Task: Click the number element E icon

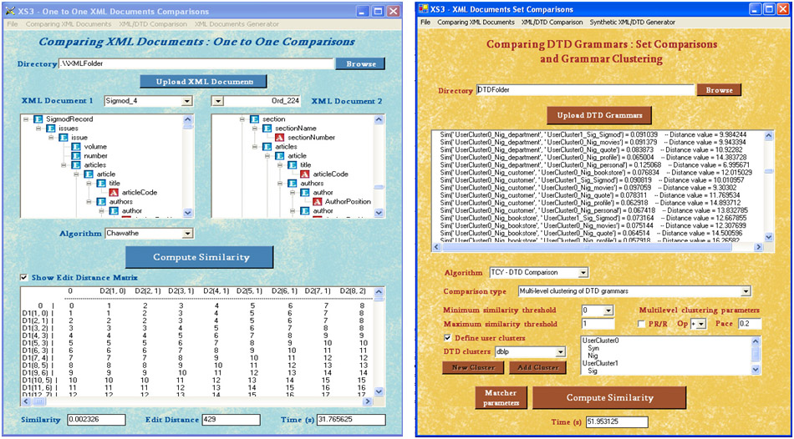Action: 76,156
